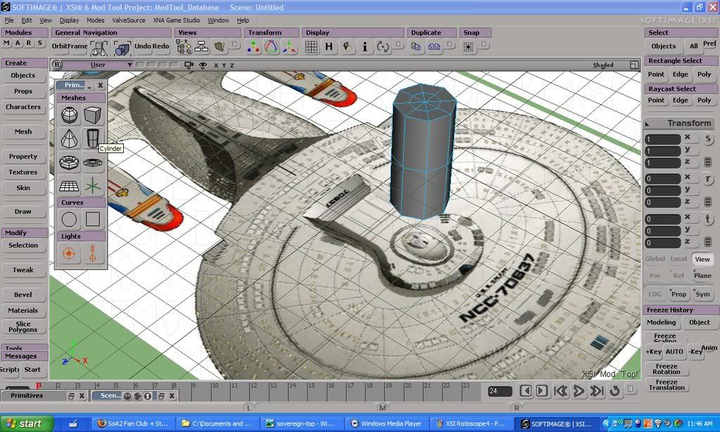Create a disc mesh primitive
The width and height of the screenshot is (720, 432).
[92, 163]
